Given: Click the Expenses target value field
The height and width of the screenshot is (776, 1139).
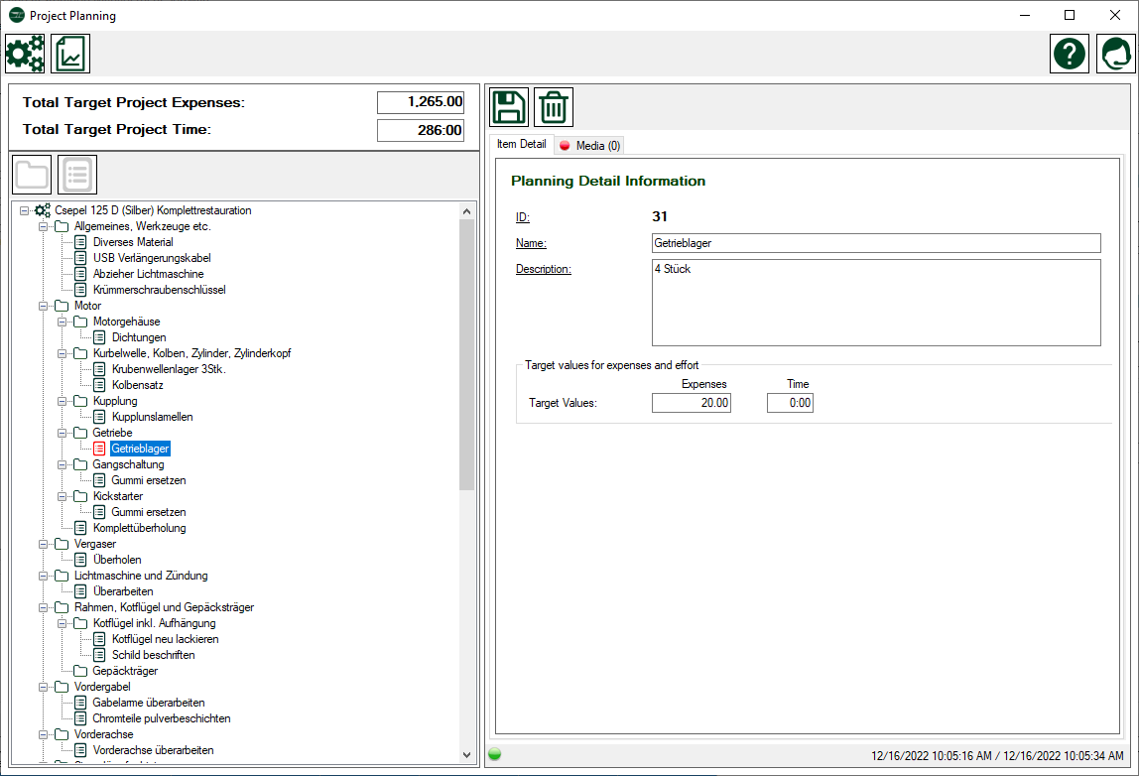Looking at the screenshot, I should pos(691,403).
